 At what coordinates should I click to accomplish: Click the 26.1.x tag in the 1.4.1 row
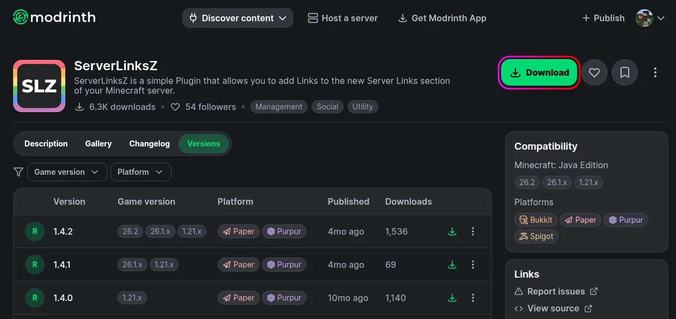click(132, 265)
